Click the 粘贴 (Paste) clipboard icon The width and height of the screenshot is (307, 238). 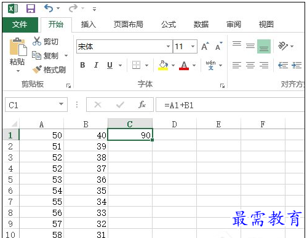click(x=18, y=47)
